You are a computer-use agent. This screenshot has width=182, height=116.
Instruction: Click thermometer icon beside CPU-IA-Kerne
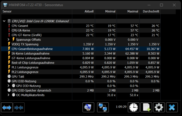[9, 30]
